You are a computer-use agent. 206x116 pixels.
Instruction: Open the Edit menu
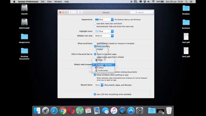pos(42,2)
